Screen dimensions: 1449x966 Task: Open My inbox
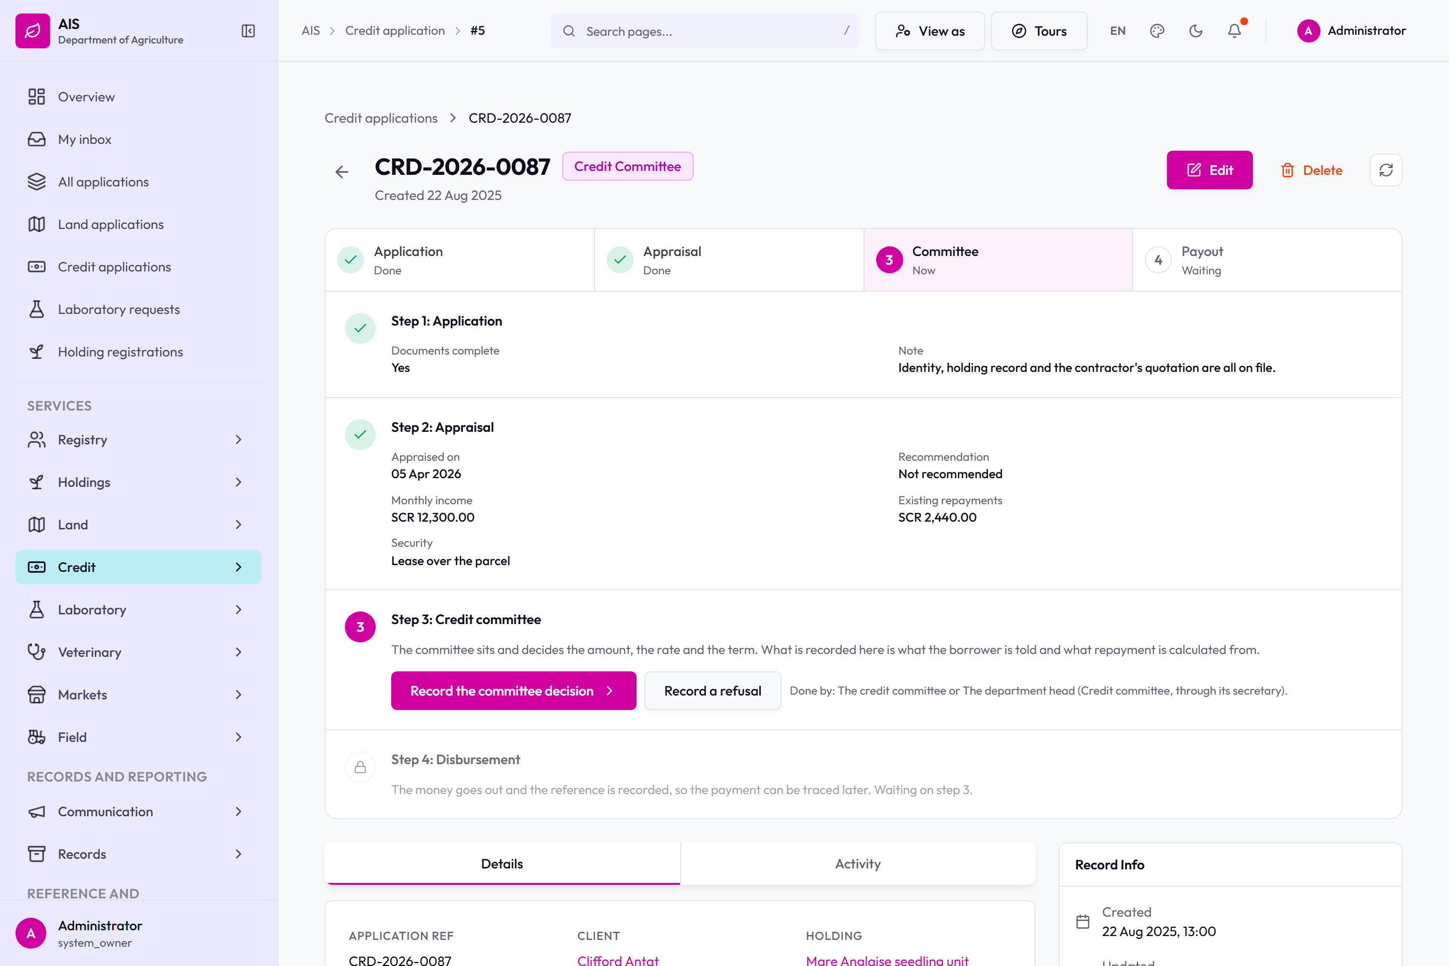click(139, 139)
